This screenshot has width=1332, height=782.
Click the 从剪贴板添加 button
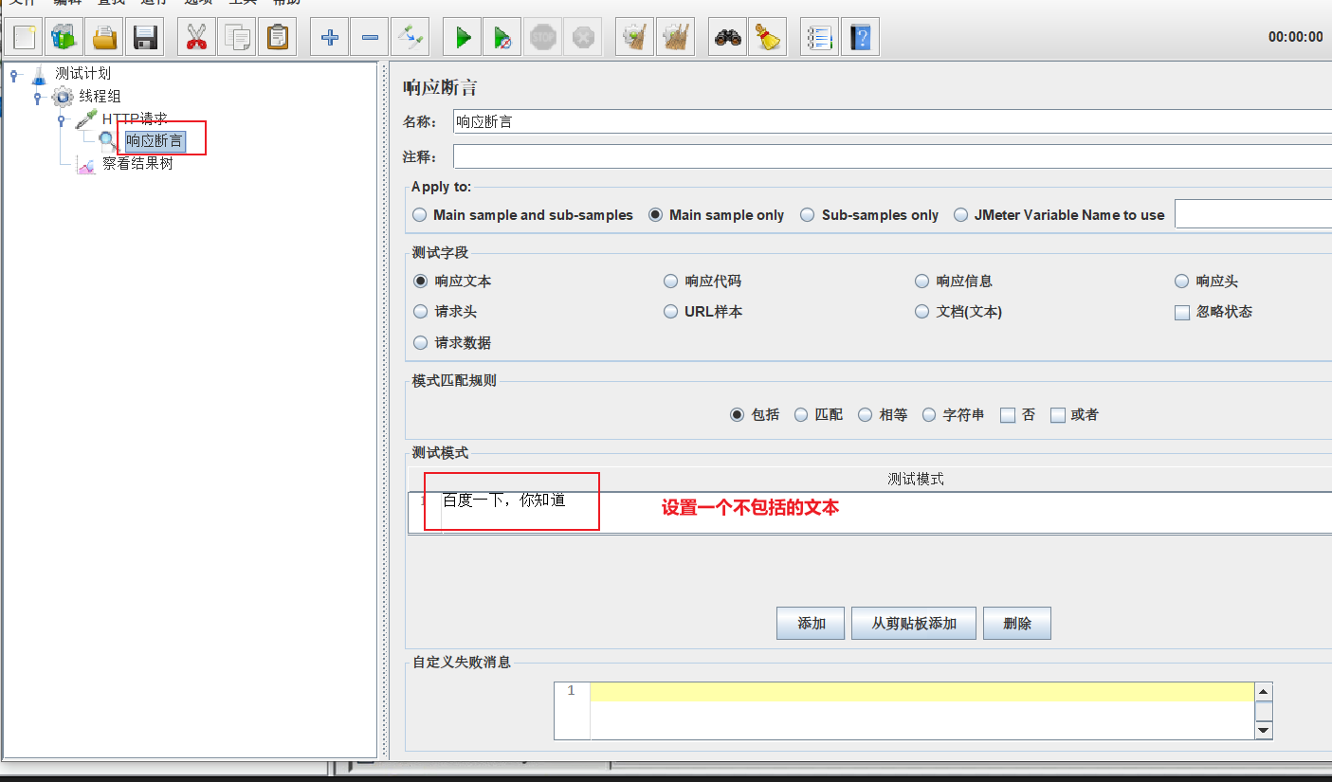point(914,624)
